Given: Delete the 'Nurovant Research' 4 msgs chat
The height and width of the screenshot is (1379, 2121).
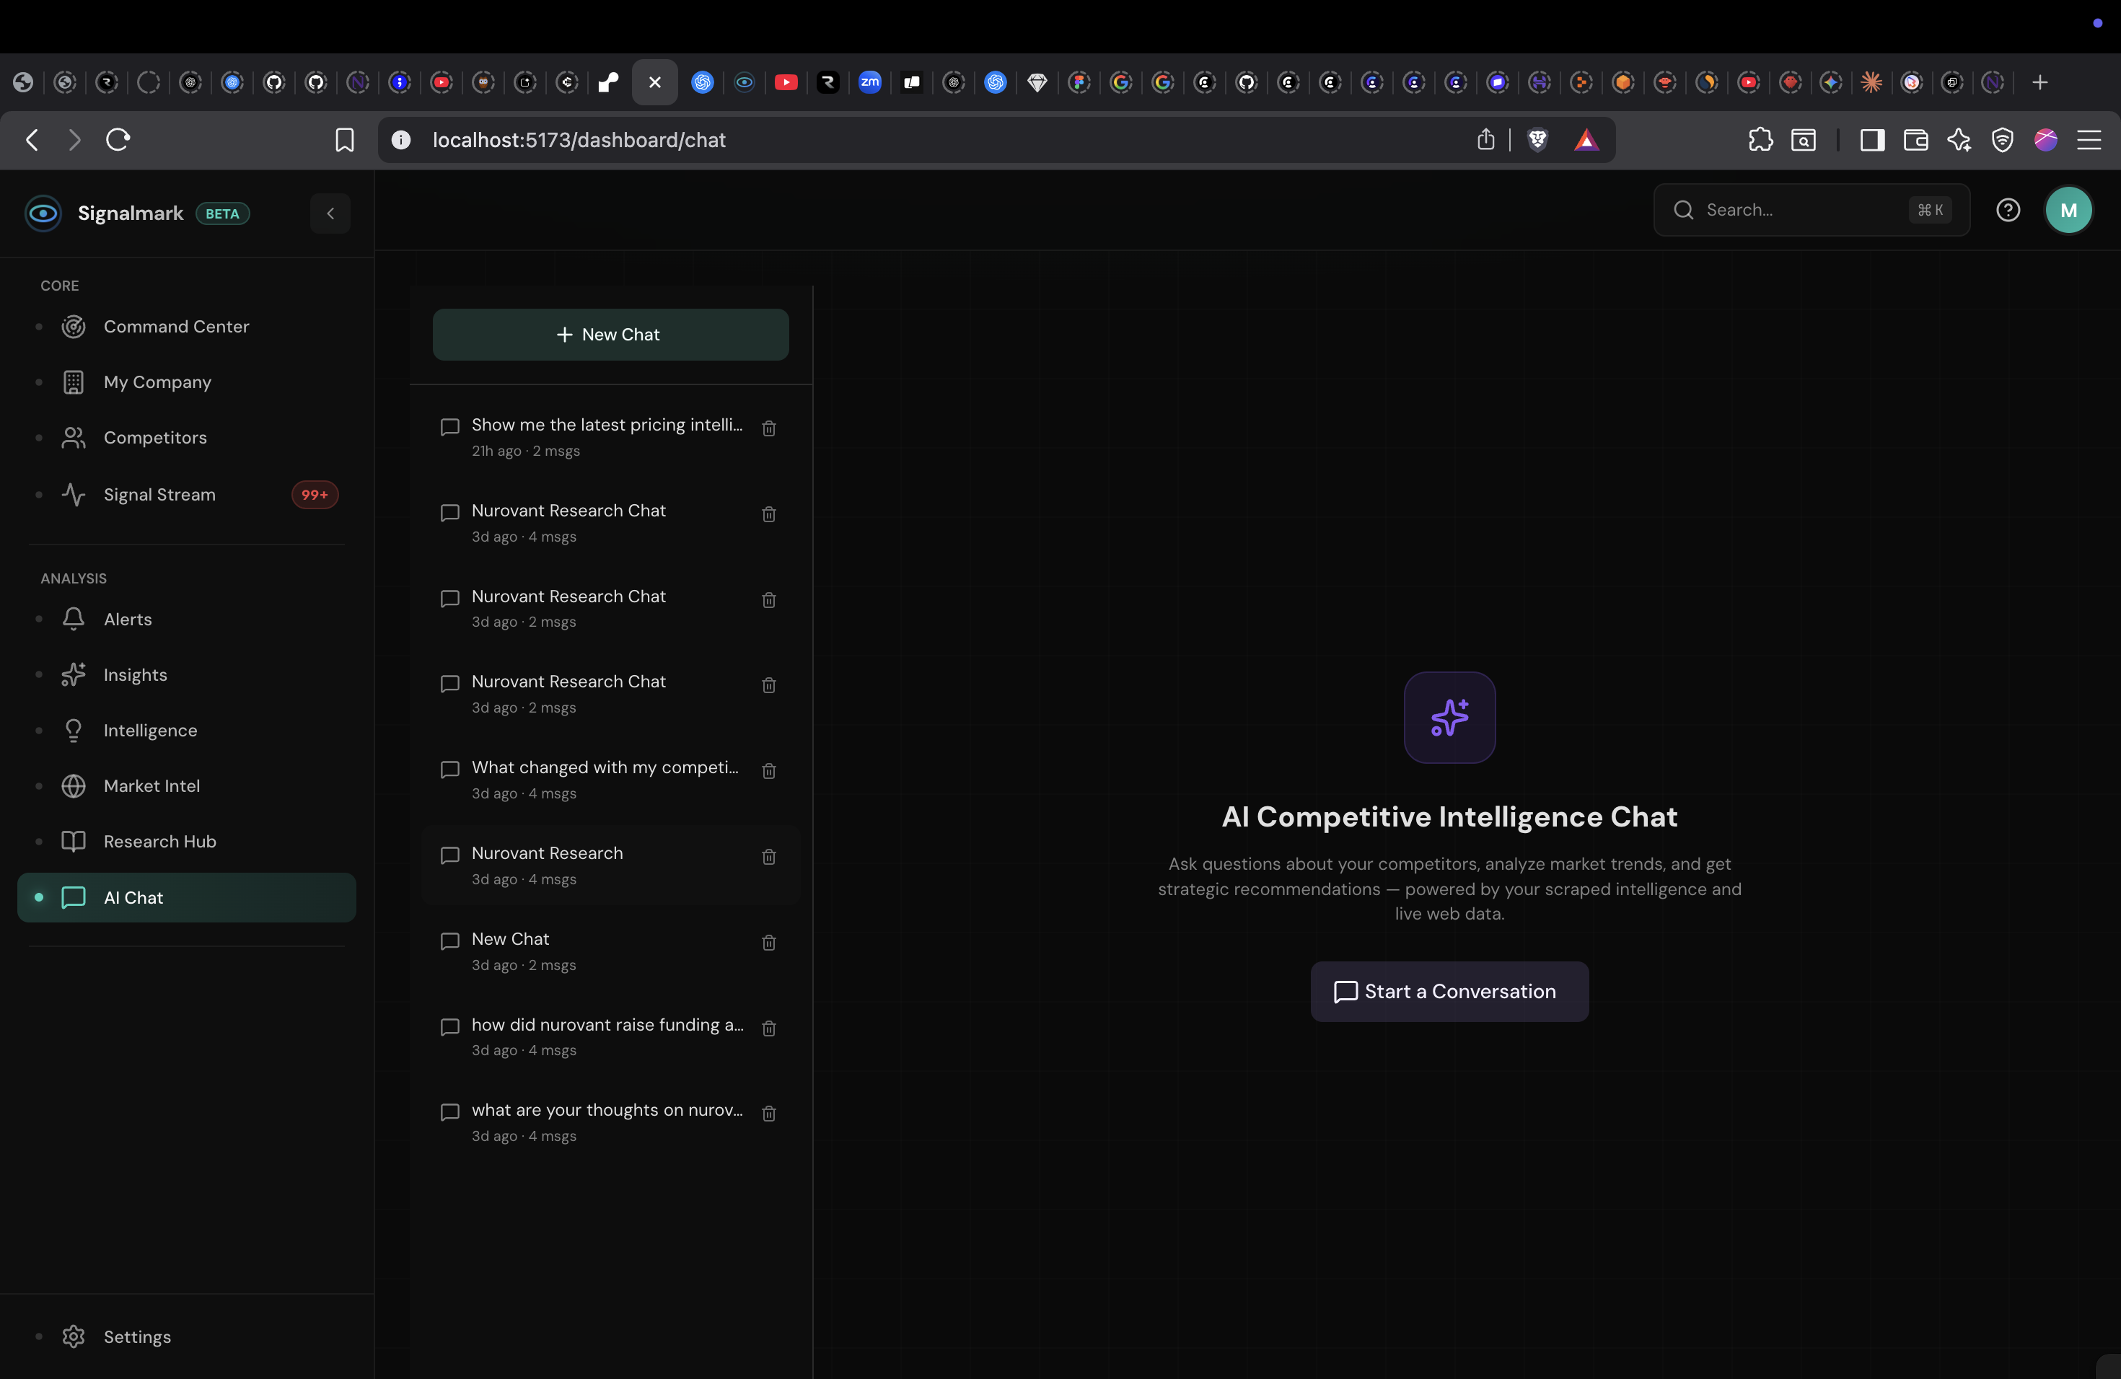Looking at the screenshot, I should pos(768,857).
